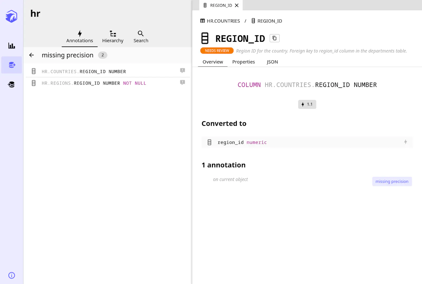
Task: Select the database conversion sidebar icon
Action: pos(12,65)
